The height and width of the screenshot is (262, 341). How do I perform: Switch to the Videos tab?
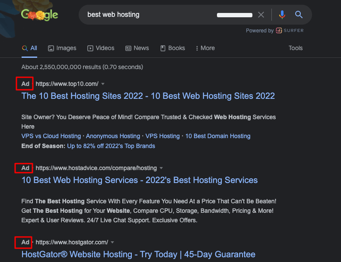[x=101, y=48]
